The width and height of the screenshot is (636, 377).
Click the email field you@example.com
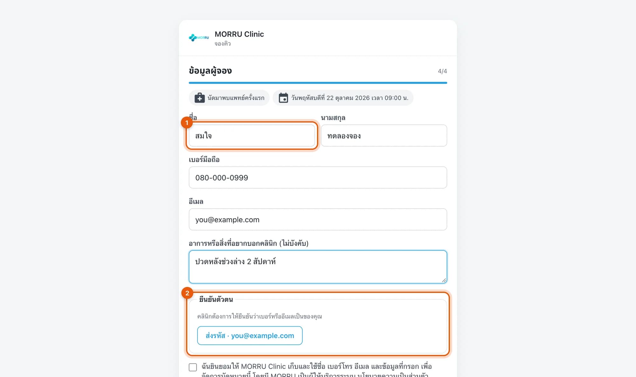tap(318, 219)
